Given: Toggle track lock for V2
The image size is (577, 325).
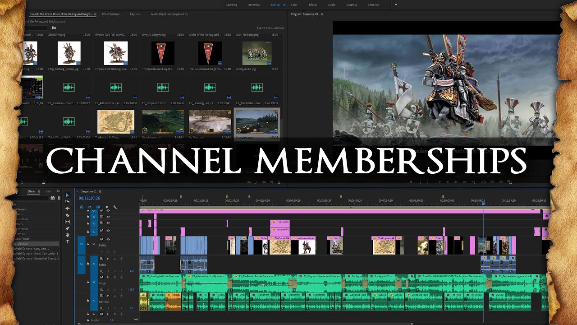Looking at the screenshot, I should coord(88,232).
